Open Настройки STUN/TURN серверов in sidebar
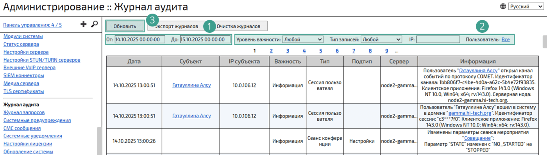This screenshot has height=155, width=547. tap(42, 60)
